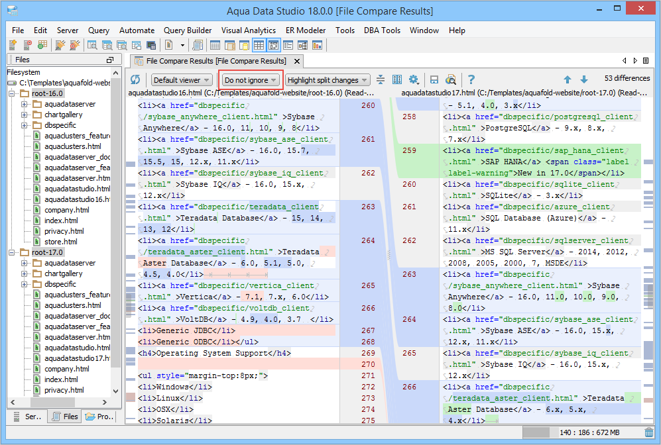Jump to the next difference arrow
This screenshot has height=445, width=661.
[x=584, y=80]
